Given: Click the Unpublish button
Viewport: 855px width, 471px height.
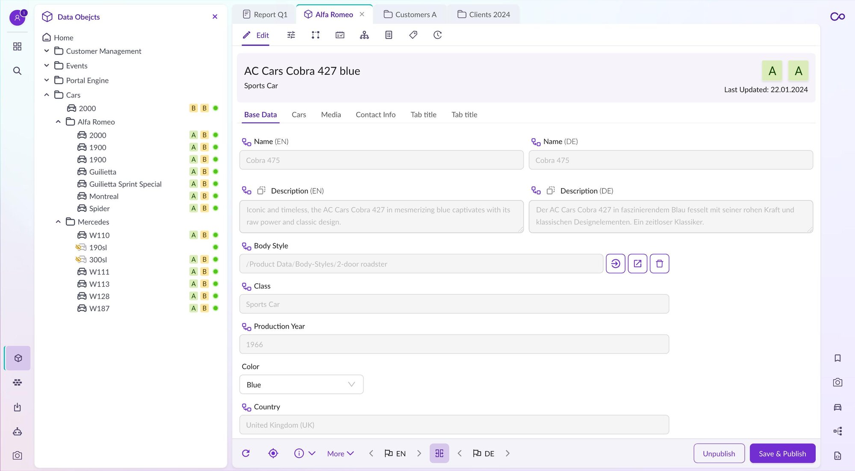Looking at the screenshot, I should click(719, 453).
